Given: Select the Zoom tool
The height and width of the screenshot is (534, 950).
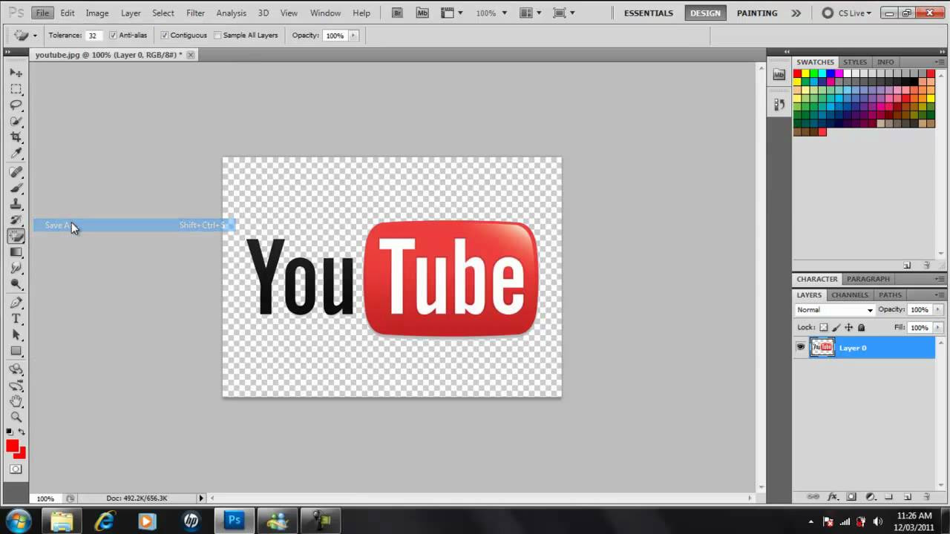Looking at the screenshot, I should coord(16,416).
